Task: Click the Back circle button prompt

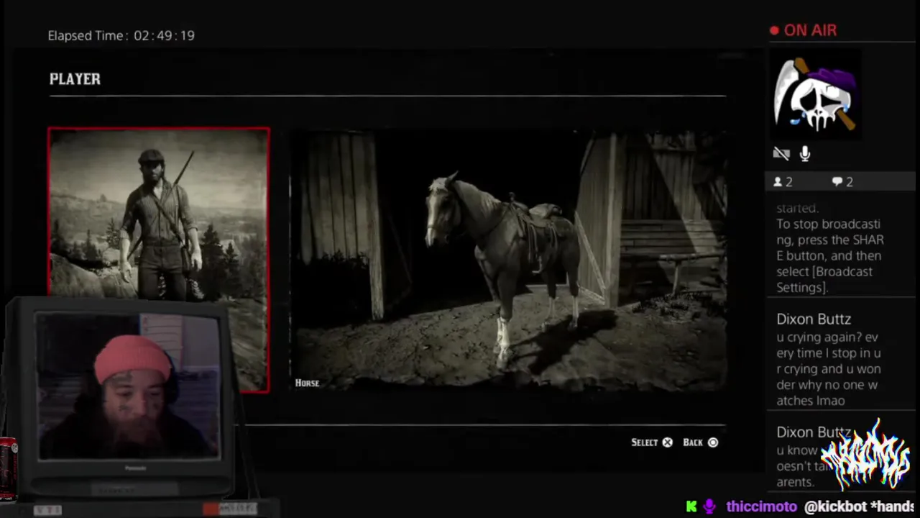Action: pyautogui.click(x=700, y=442)
